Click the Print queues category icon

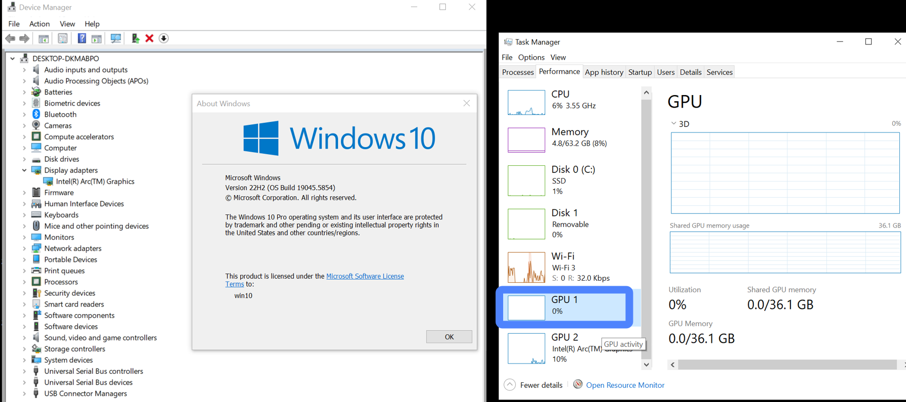tap(36, 271)
